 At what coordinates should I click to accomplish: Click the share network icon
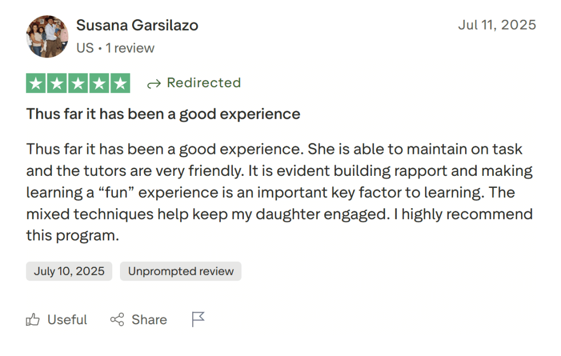117,320
